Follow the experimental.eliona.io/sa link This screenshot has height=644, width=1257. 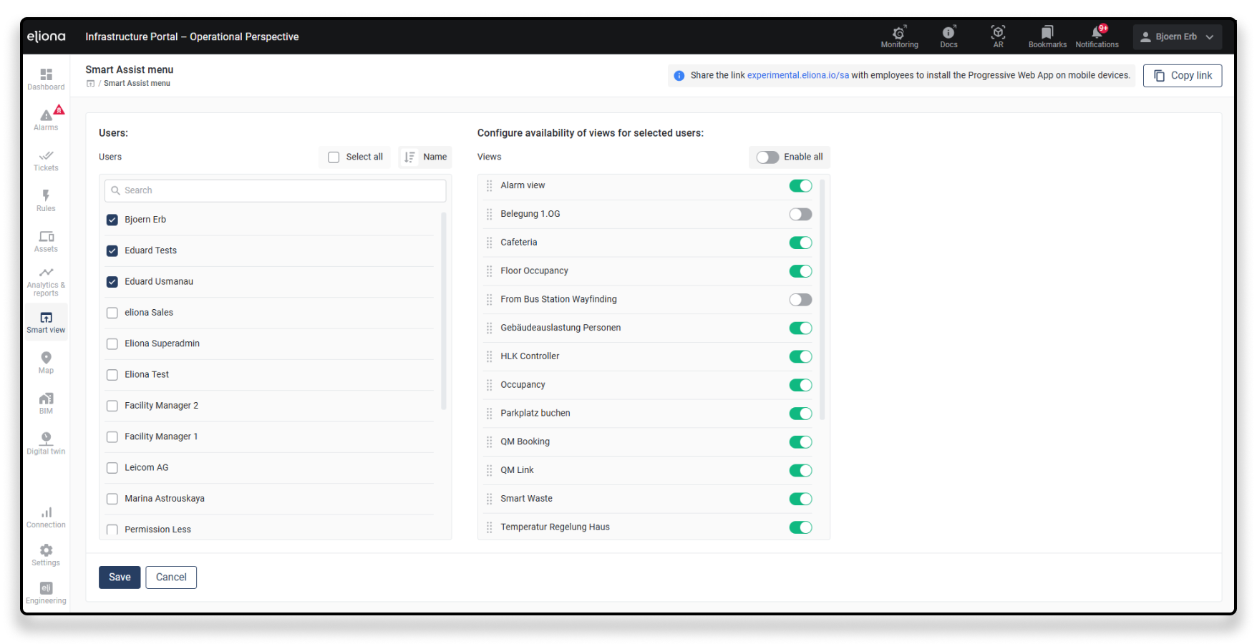pos(797,75)
